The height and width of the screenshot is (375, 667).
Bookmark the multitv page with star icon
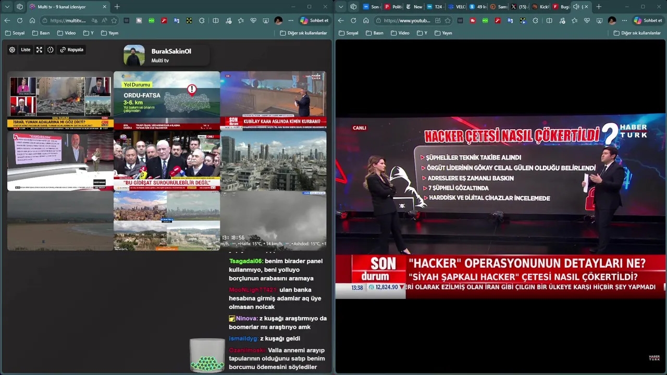point(114,20)
